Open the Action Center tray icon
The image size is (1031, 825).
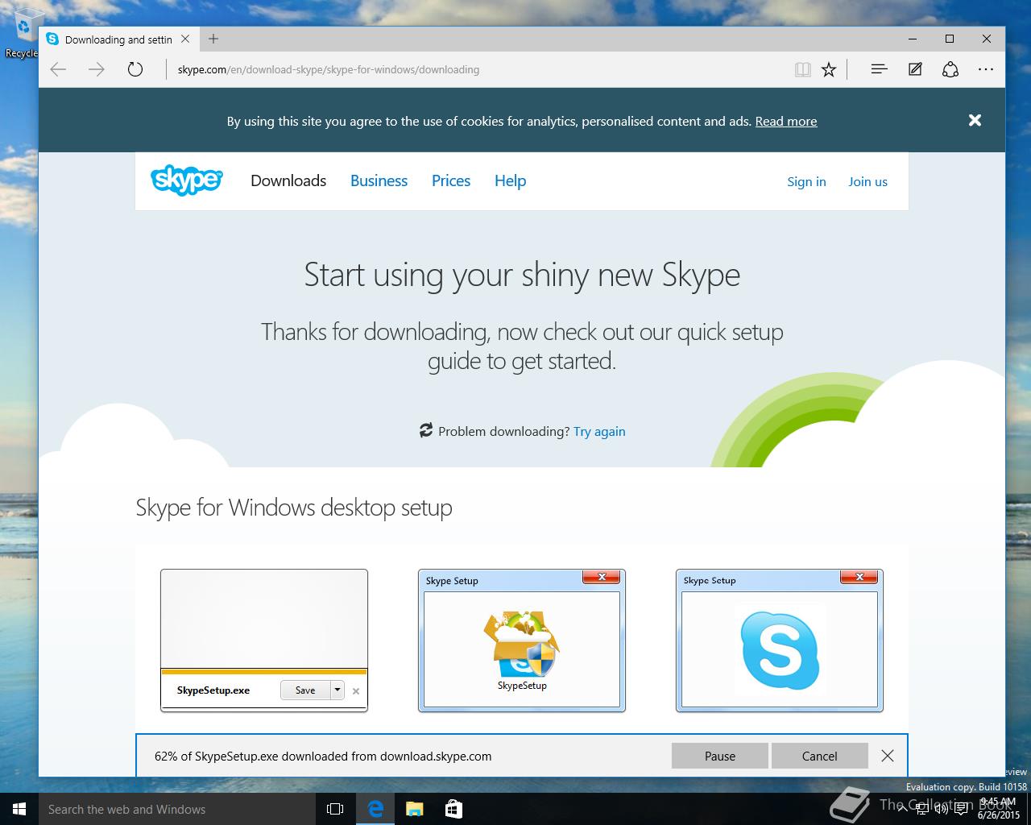tap(960, 809)
